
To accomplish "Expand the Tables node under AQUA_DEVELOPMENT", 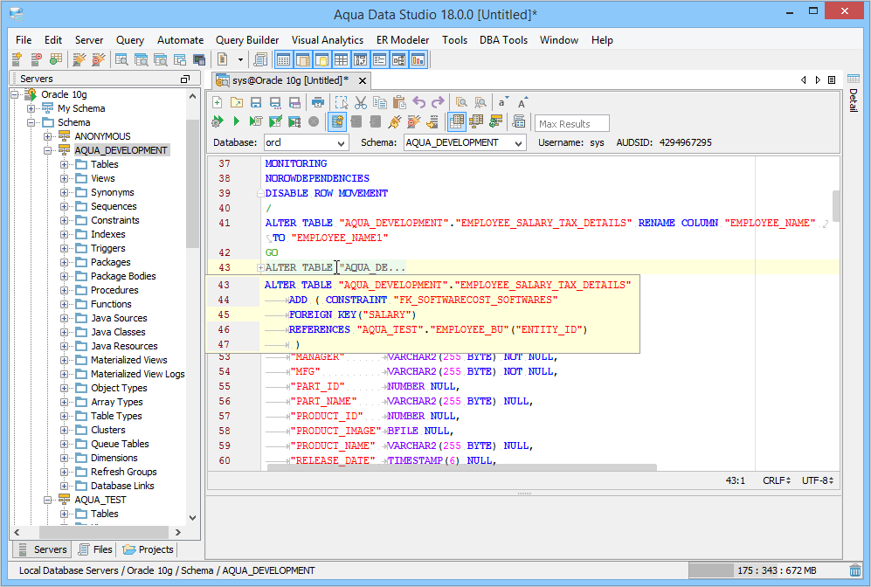I will click(x=65, y=164).
